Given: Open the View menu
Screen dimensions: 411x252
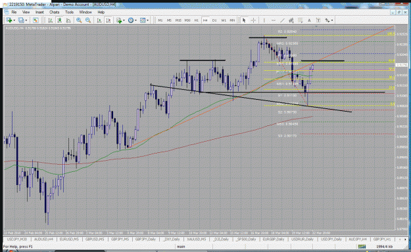Looking at the screenshot, I should (x=26, y=12).
